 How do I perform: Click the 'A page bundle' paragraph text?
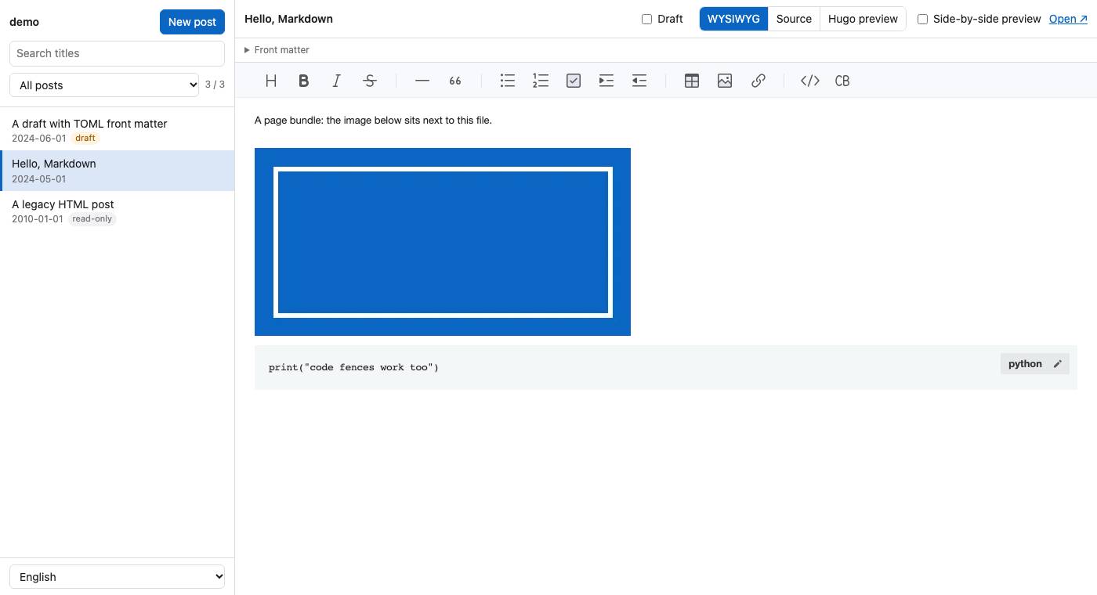pyautogui.click(x=373, y=120)
